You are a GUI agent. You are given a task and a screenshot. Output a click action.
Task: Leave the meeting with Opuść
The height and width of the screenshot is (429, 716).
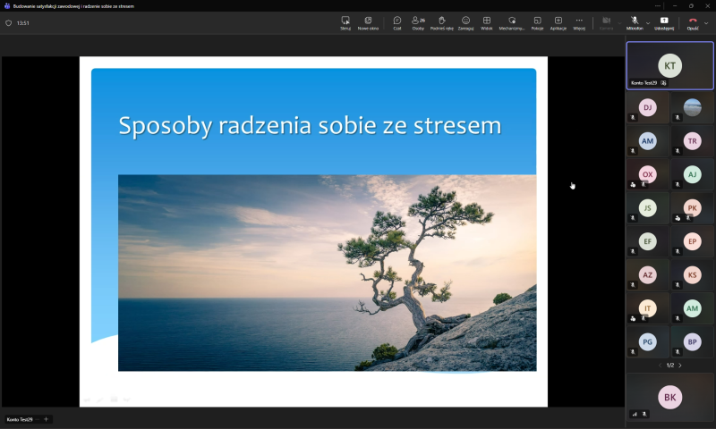[692, 22]
